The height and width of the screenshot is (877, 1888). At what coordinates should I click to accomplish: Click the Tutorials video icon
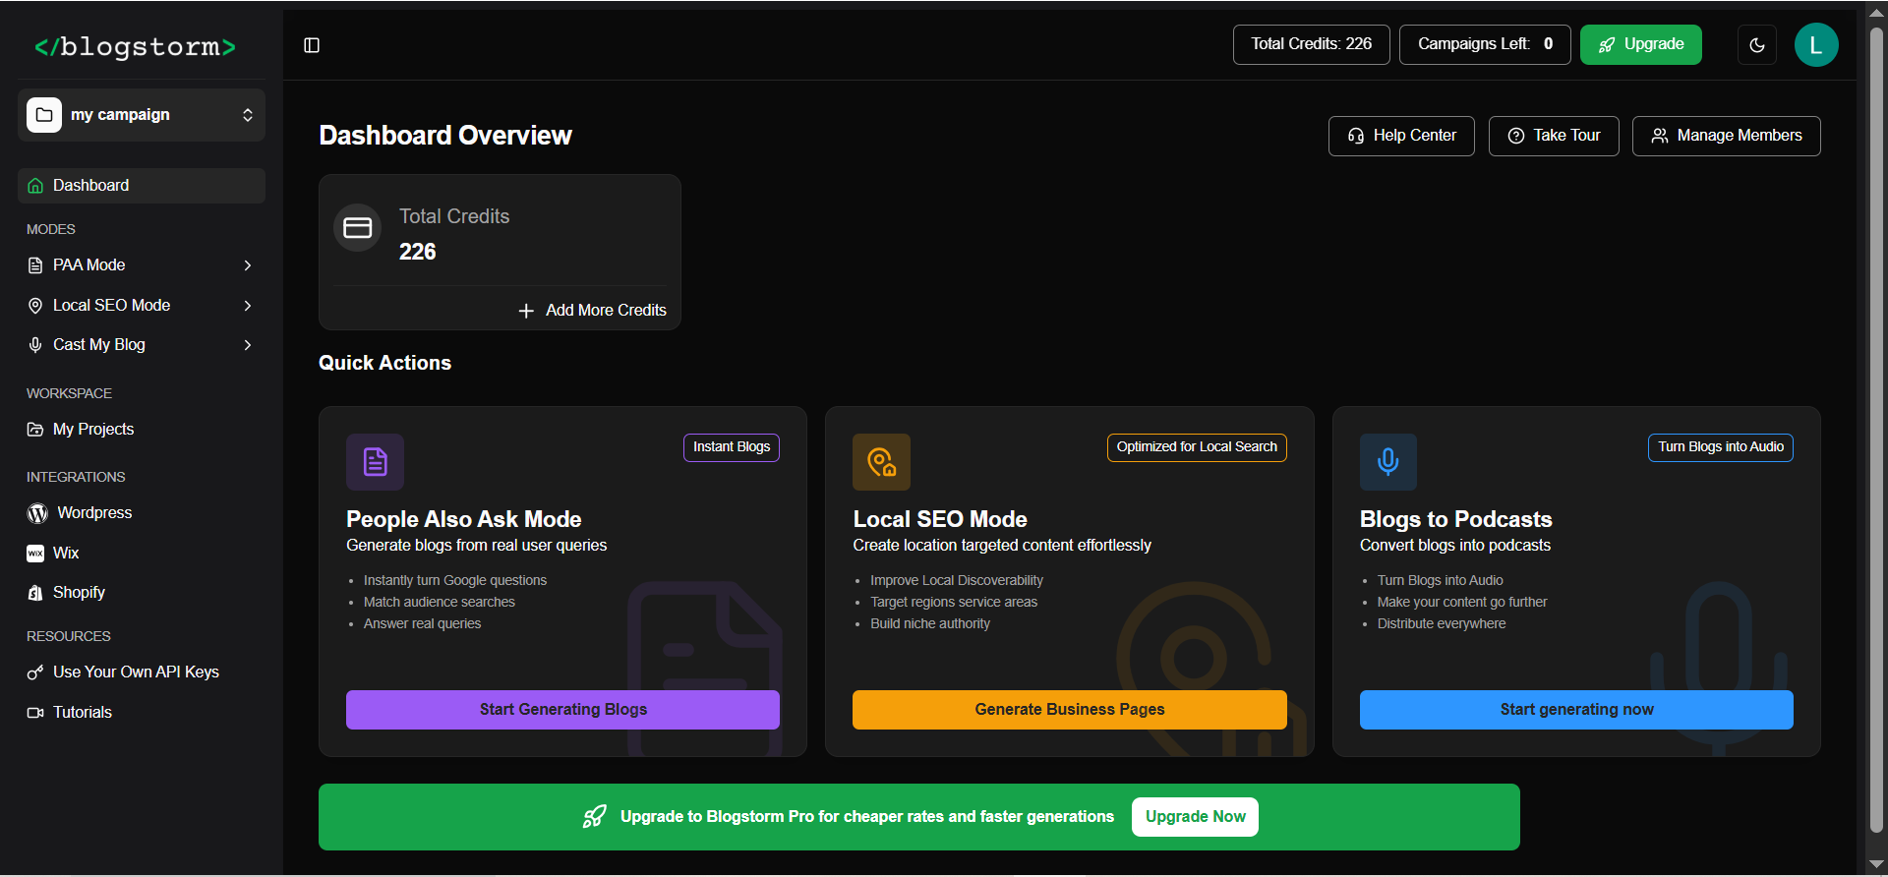[35, 713]
